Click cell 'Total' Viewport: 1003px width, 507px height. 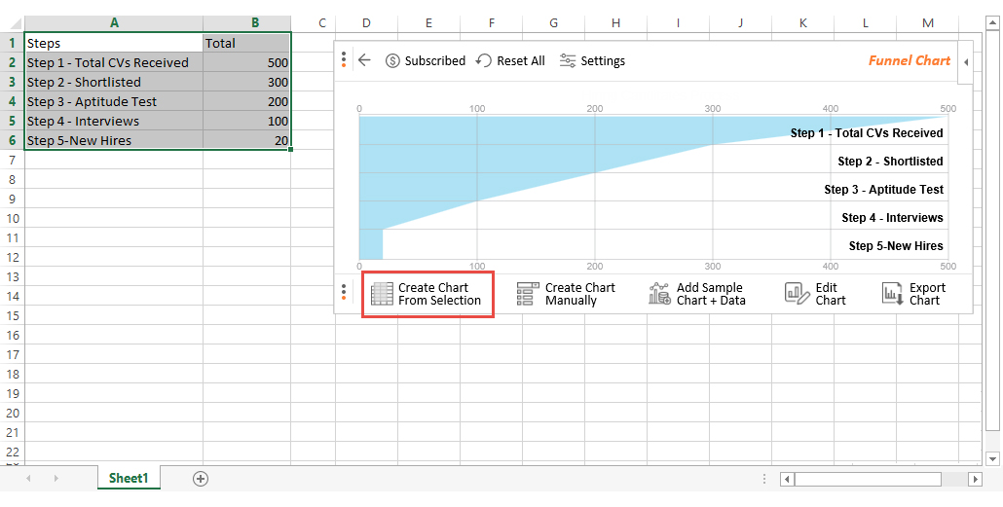(x=247, y=43)
